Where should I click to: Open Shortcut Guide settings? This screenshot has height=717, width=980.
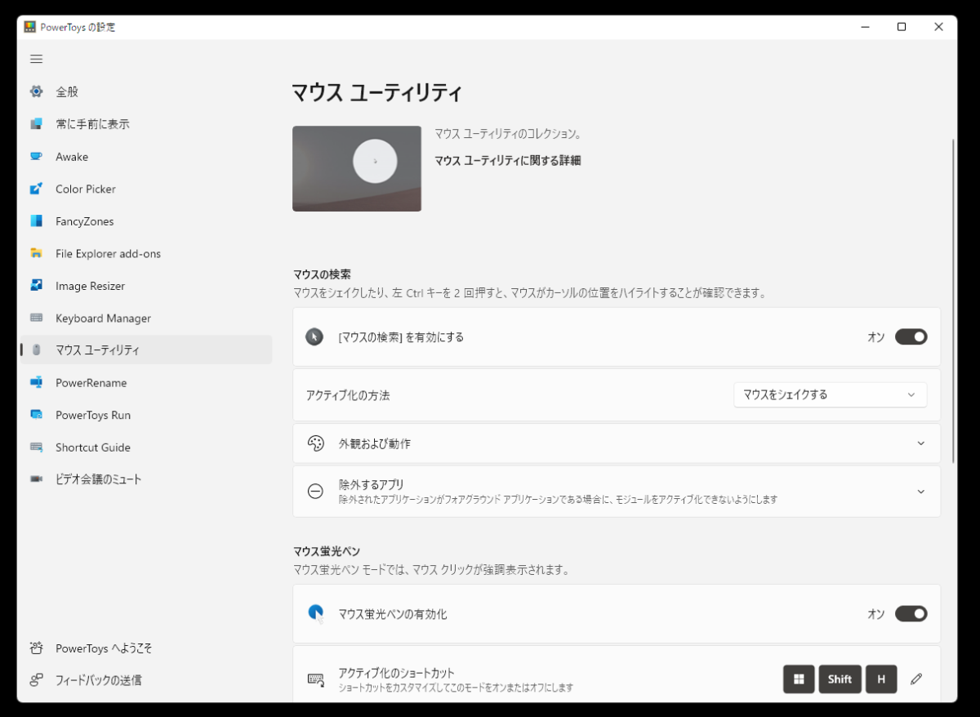146,448
